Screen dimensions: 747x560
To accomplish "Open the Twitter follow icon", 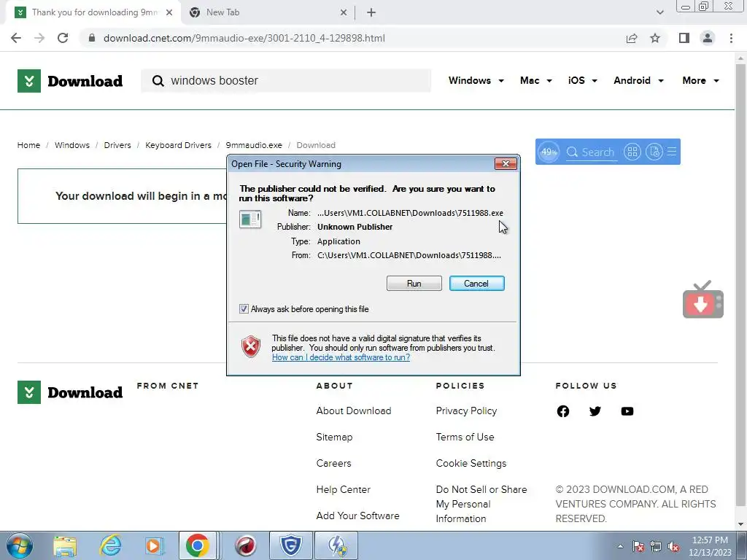I will [595, 411].
